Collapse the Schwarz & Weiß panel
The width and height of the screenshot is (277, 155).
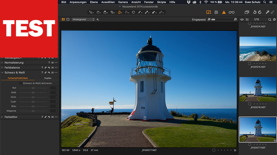[x=2, y=72]
